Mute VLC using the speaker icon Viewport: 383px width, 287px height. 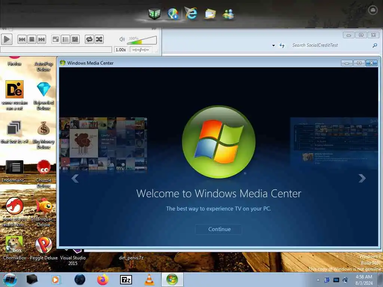point(122,39)
